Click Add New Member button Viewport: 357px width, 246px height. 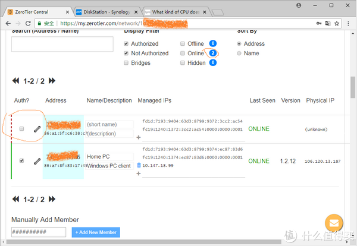[96, 232]
